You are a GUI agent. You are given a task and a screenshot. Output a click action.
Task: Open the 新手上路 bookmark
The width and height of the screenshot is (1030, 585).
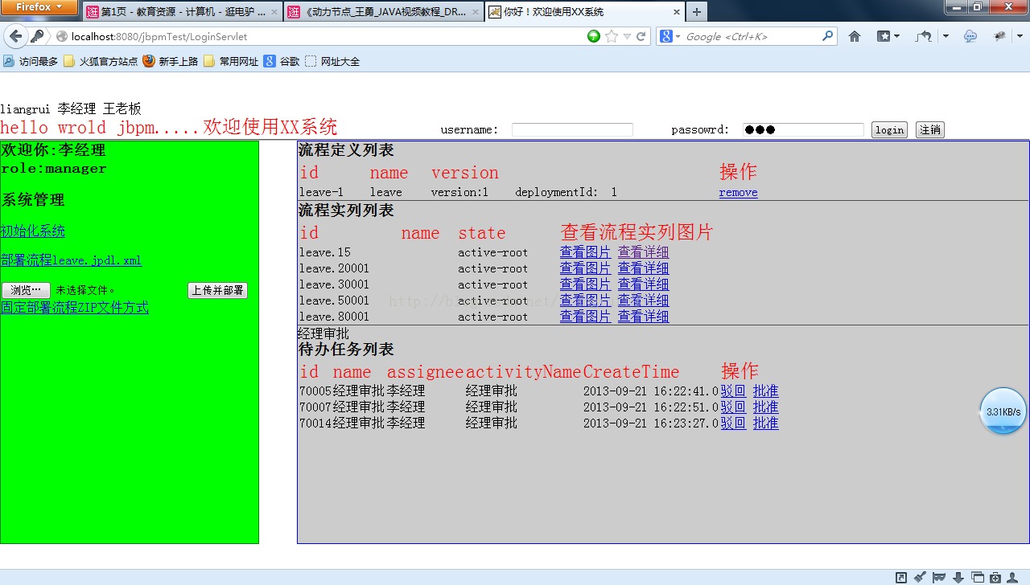tap(170, 61)
